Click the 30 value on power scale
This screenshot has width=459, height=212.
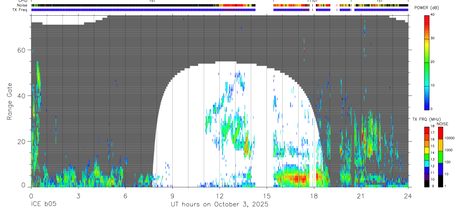[x=433, y=38]
